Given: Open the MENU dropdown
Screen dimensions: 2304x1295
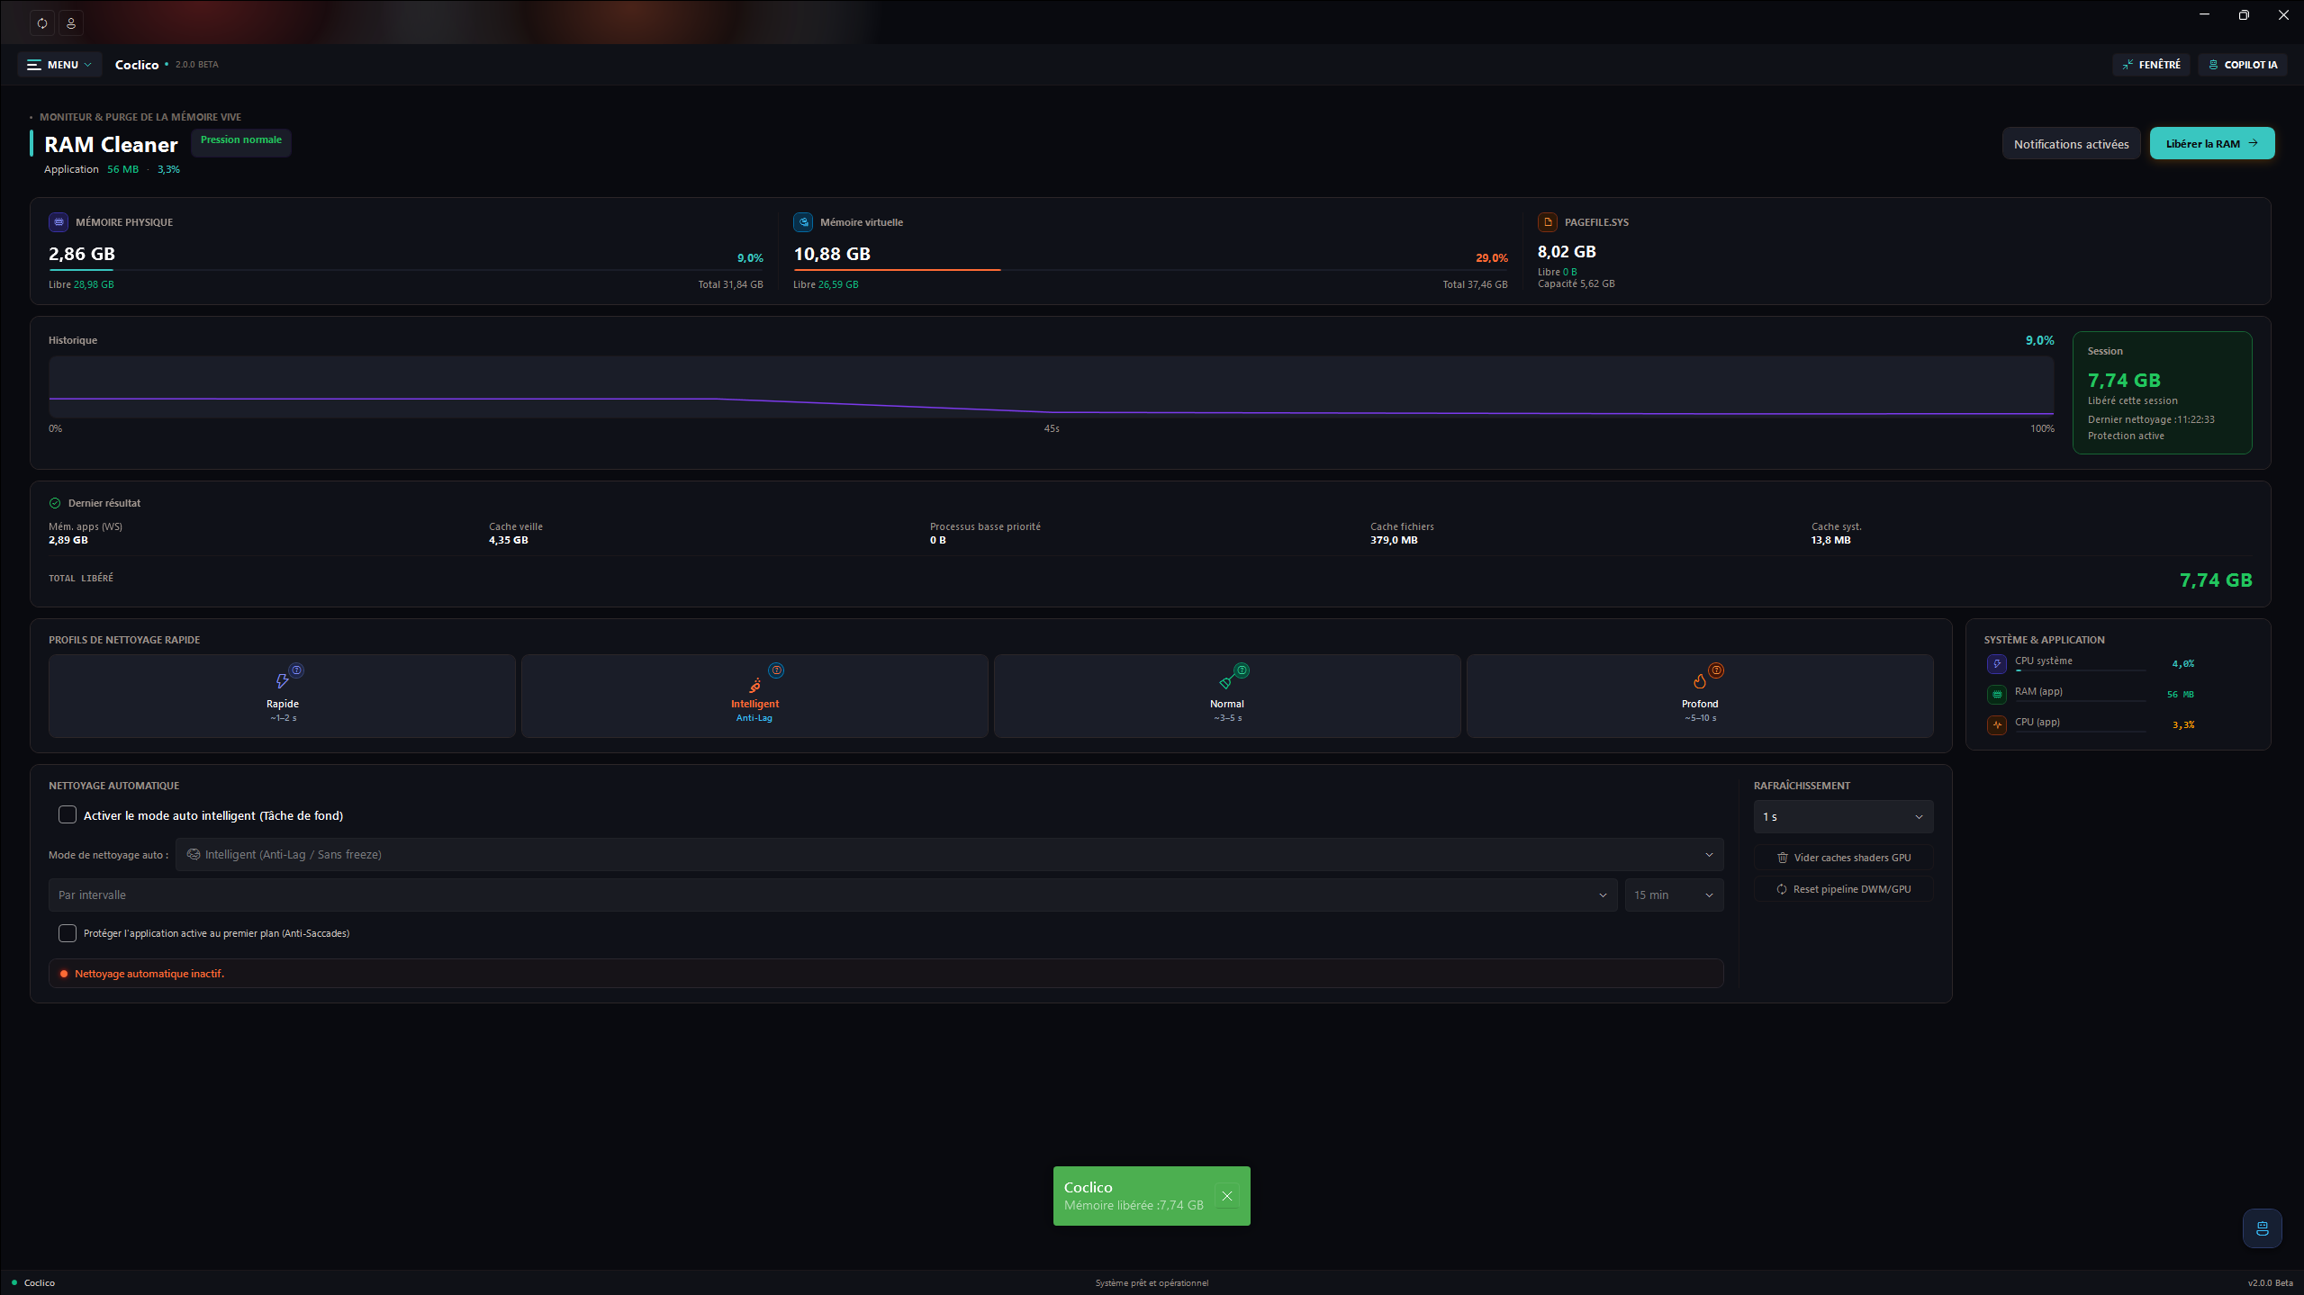Looking at the screenshot, I should point(59,65).
